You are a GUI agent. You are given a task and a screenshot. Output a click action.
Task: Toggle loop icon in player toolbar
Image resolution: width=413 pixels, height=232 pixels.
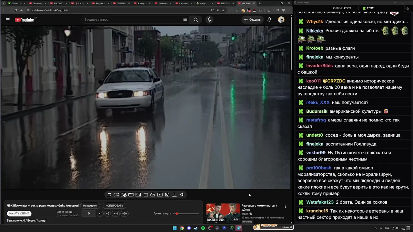(x=109, y=195)
